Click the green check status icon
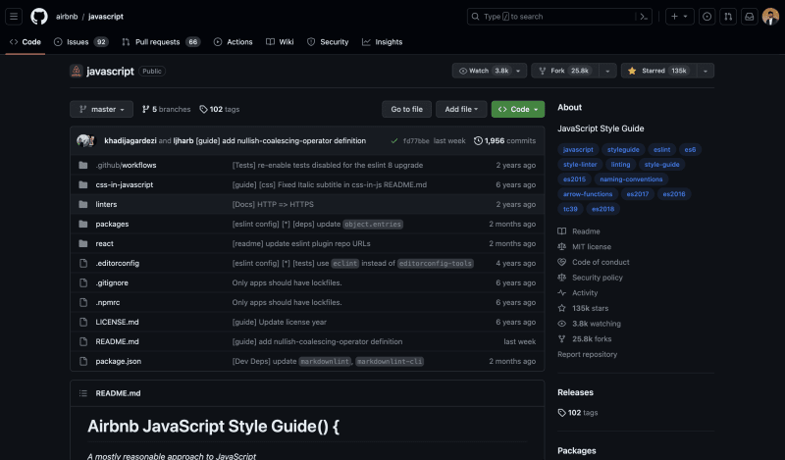This screenshot has height=460, width=785. coord(394,141)
